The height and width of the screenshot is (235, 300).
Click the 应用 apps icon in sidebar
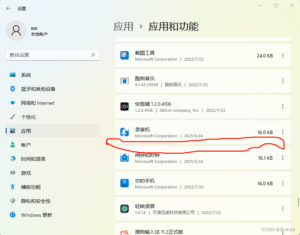tap(13, 131)
